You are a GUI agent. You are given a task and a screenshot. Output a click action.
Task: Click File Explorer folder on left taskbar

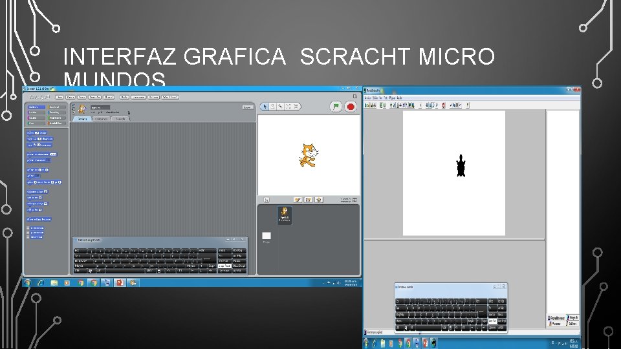click(x=54, y=282)
